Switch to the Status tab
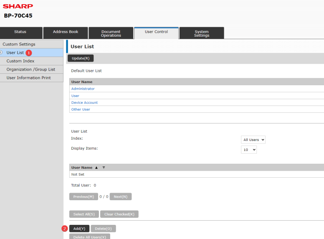324x239 pixels. click(x=20, y=32)
